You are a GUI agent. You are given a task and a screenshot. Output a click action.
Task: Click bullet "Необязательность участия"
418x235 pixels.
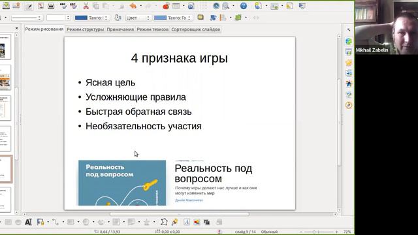pyautogui.click(x=144, y=126)
